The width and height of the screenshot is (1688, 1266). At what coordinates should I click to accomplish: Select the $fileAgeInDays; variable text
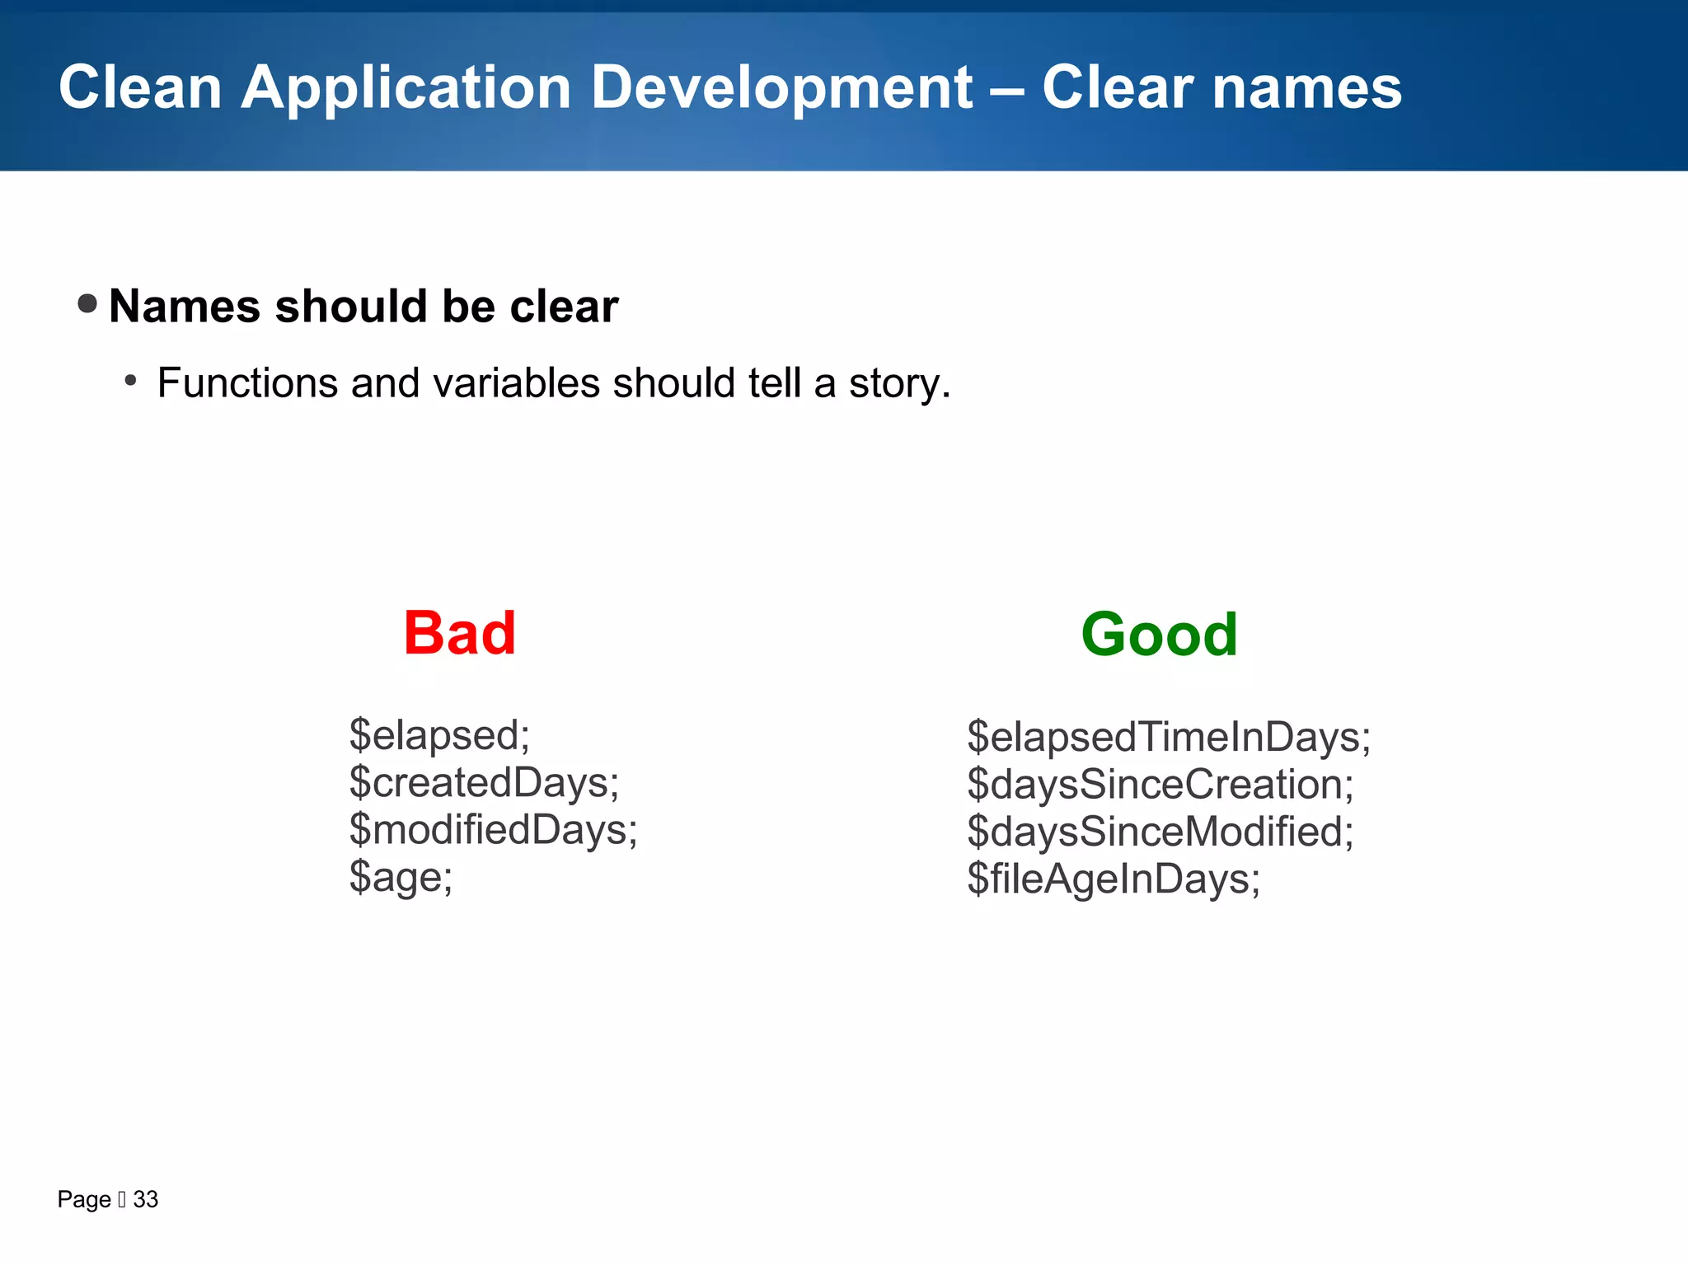(x=1114, y=879)
